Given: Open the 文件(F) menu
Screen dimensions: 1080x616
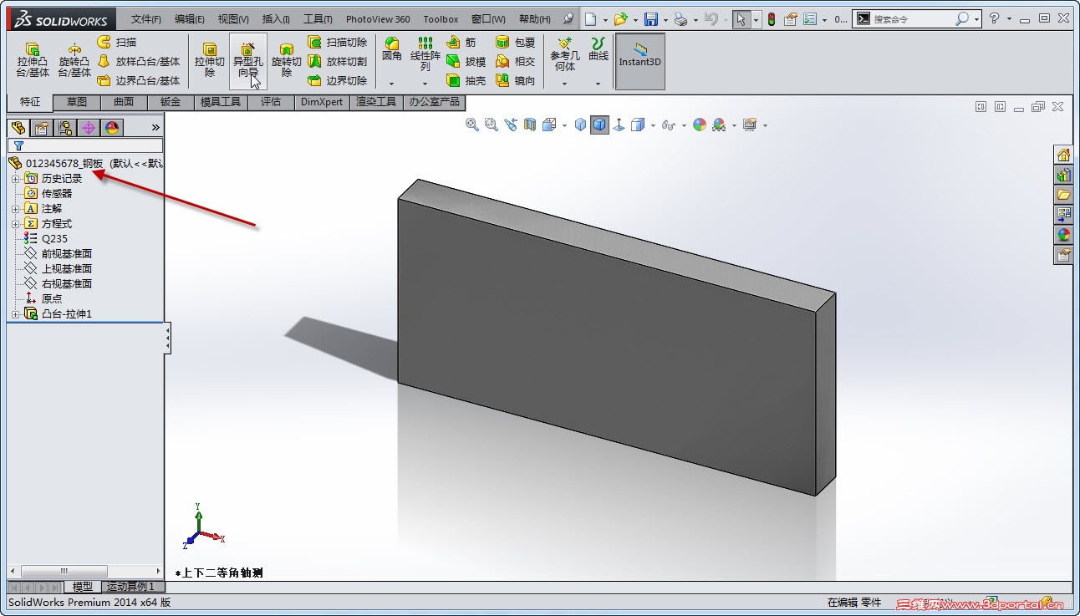Looking at the screenshot, I should point(146,18).
